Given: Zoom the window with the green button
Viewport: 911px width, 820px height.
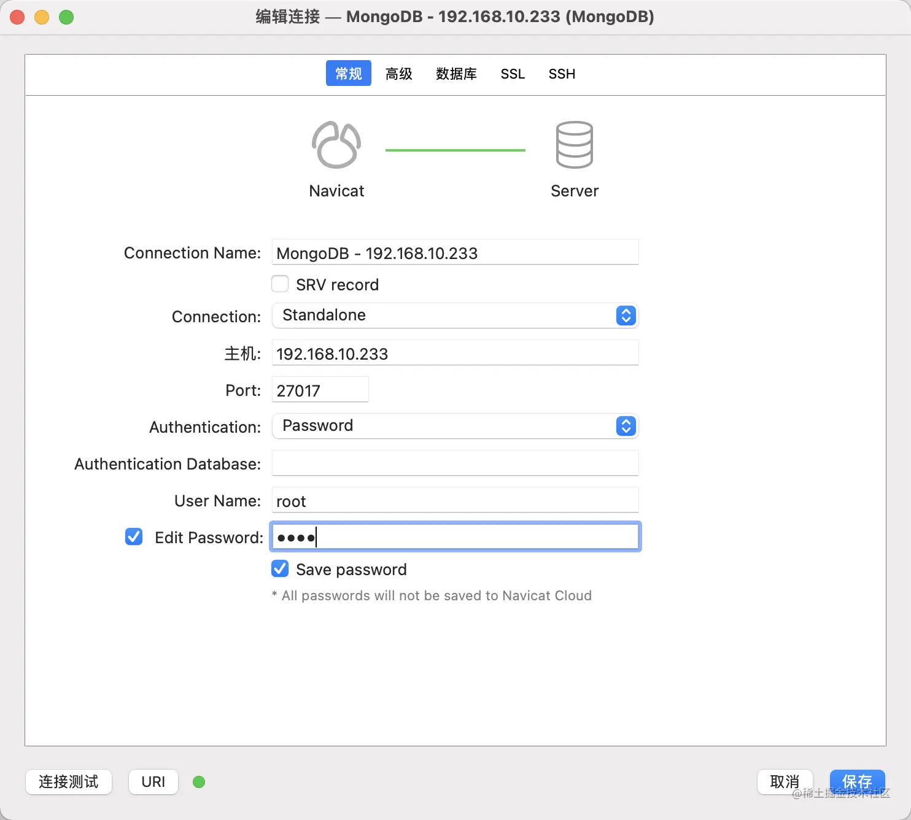Looking at the screenshot, I should pyautogui.click(x=66, y=17).
